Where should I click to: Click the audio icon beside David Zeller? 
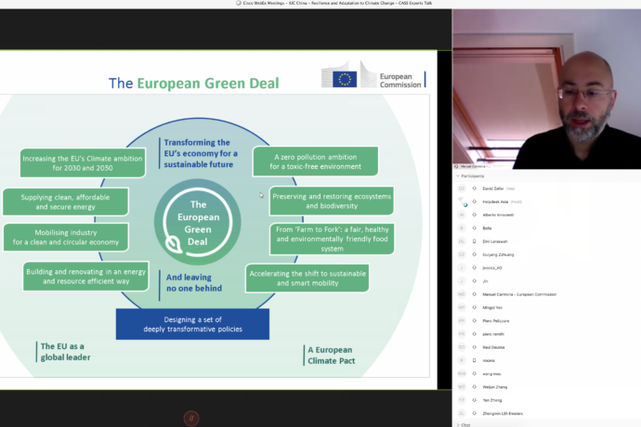[474, 188]
